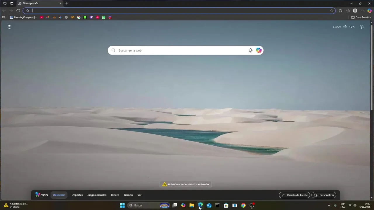Add page to favorites star icon
The height and width of the screenshot is (210, 374).
(x=332, y=10)
